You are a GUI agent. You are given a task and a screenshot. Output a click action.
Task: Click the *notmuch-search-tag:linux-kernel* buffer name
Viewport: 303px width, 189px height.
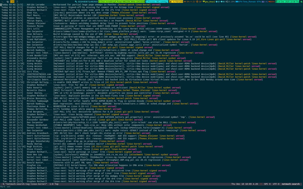click(x=26, y=184)
